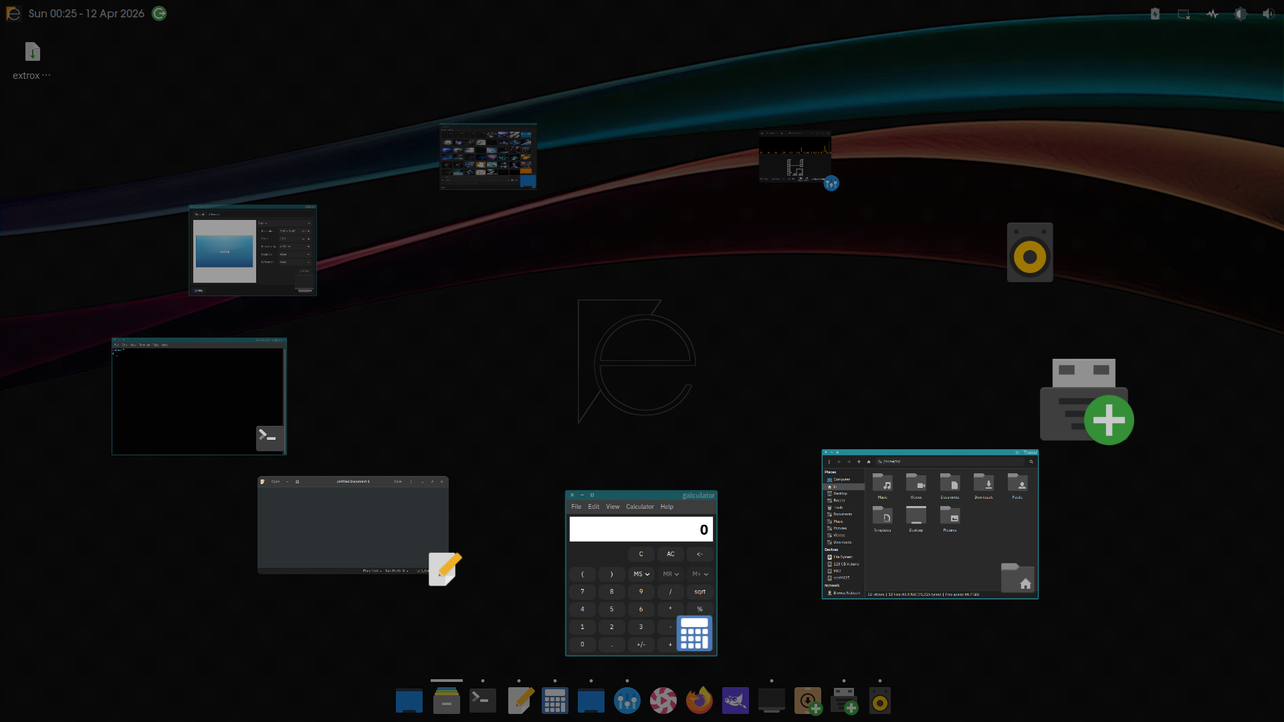
Task: Expand the M+ dropdown in galculator
Action: click(x=700, y=574)
